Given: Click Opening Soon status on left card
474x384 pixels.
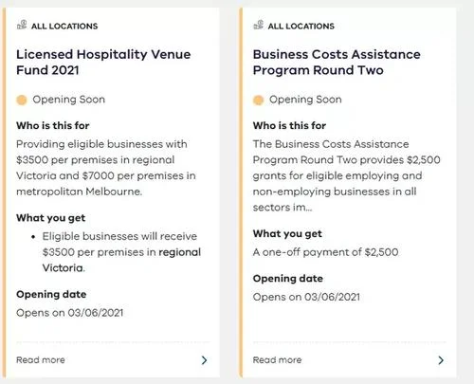Looking at the screenshot, I should [x=68, y=100].
